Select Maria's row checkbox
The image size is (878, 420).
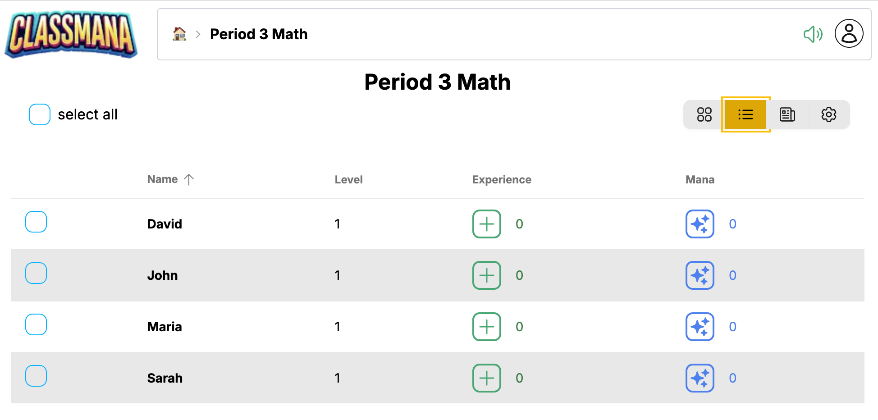(x=36, y=324)
